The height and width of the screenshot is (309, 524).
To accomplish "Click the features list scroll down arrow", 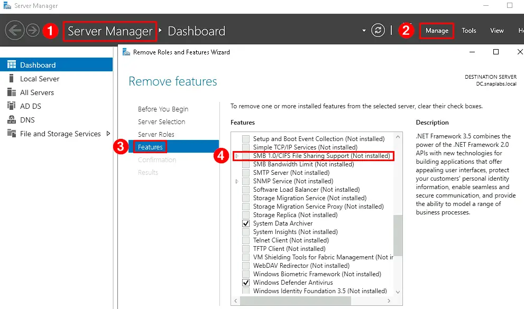I will click(x=398, y=292).
